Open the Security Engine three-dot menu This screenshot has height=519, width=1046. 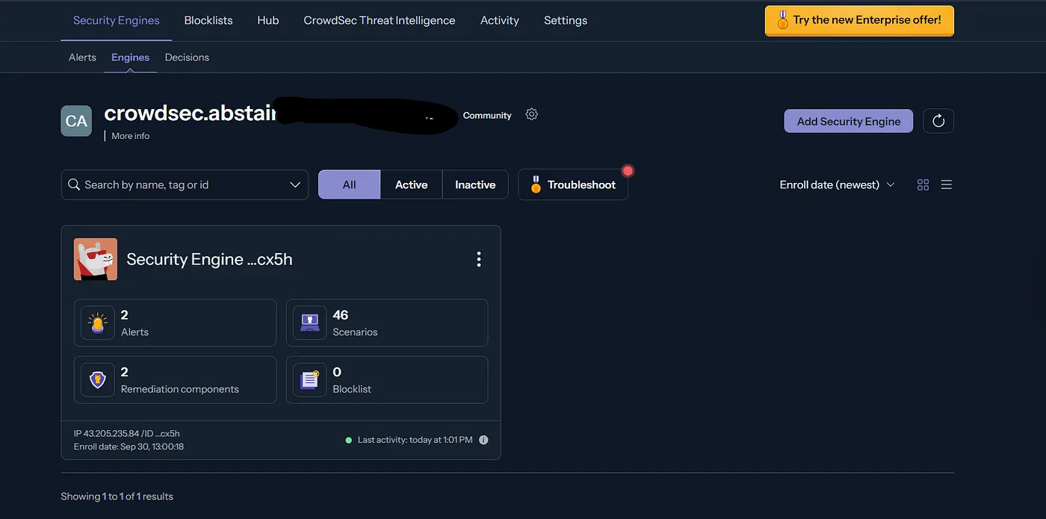tap(479, 259)
